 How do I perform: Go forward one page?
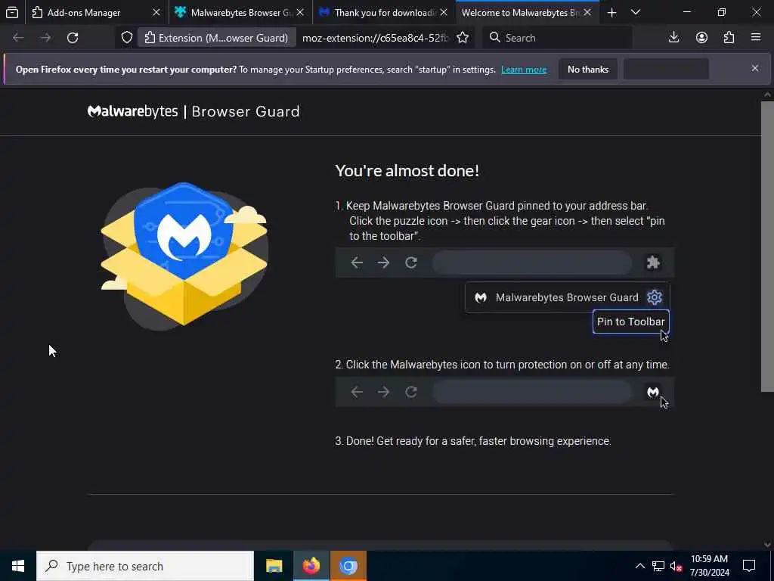coord(45,38)
